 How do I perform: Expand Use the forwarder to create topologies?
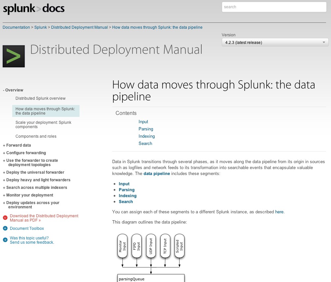30,162
